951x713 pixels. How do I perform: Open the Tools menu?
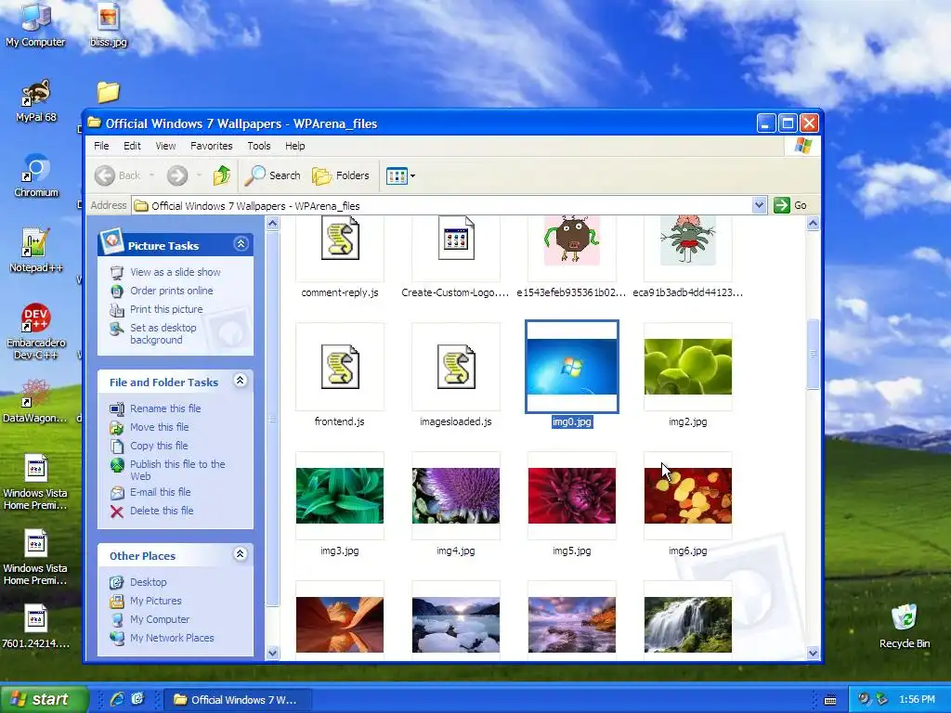click(259, 146)
